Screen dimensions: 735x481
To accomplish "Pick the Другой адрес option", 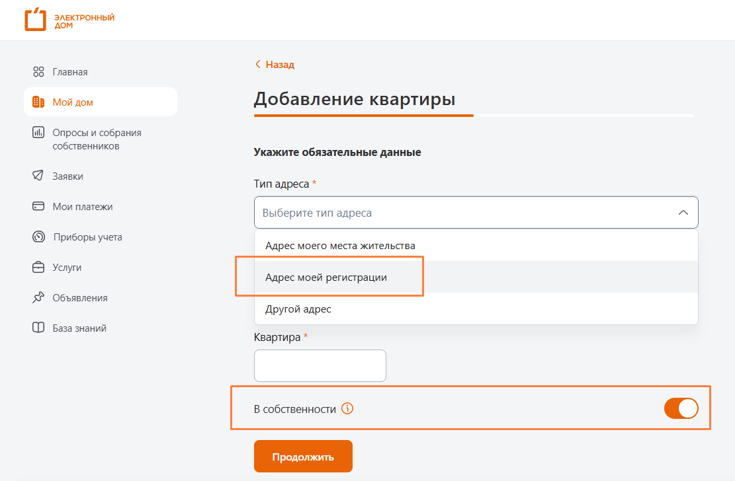I will click(298, 309).
